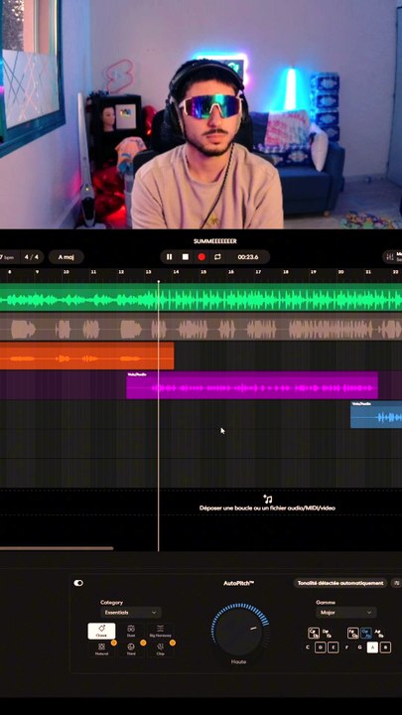Select the blue vocal clip
The width and height of the screenshot is (402, 715).
376,414
